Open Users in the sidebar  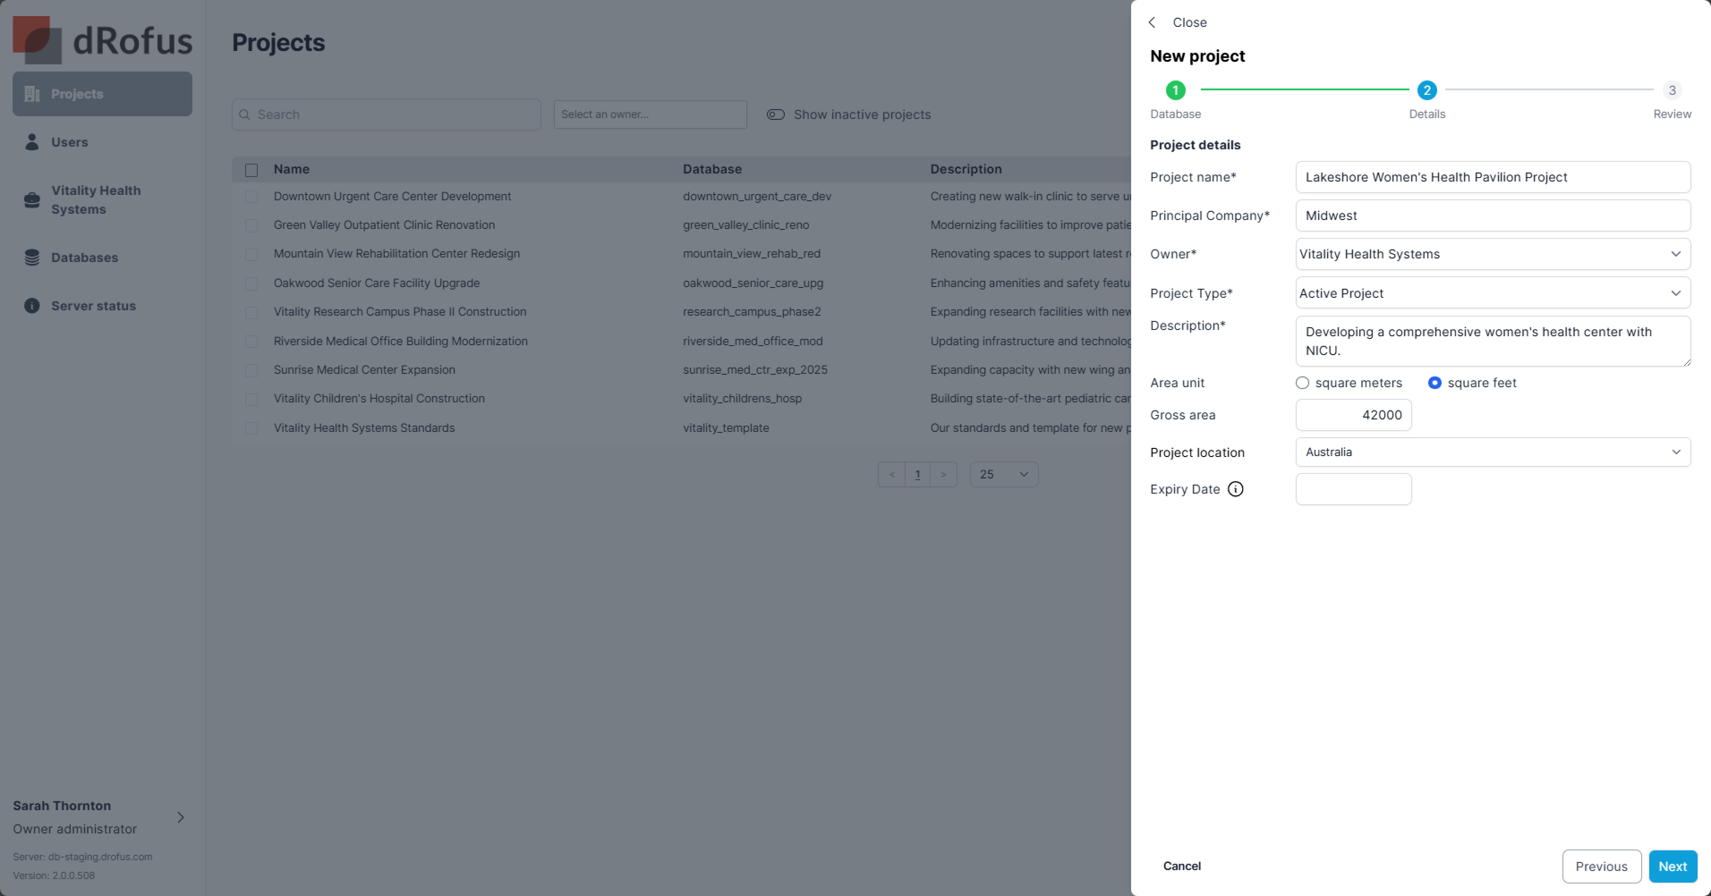[x=102, y=141]
